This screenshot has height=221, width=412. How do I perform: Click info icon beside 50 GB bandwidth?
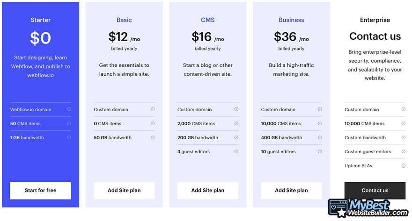click(x=153, y=138)
